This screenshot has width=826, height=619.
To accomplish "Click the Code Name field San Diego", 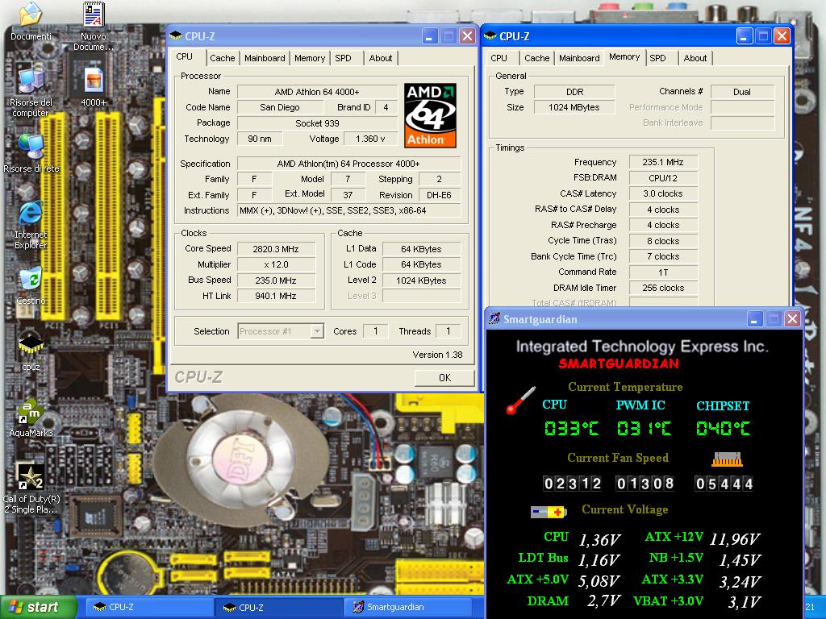I will click(x=280, y=107).
